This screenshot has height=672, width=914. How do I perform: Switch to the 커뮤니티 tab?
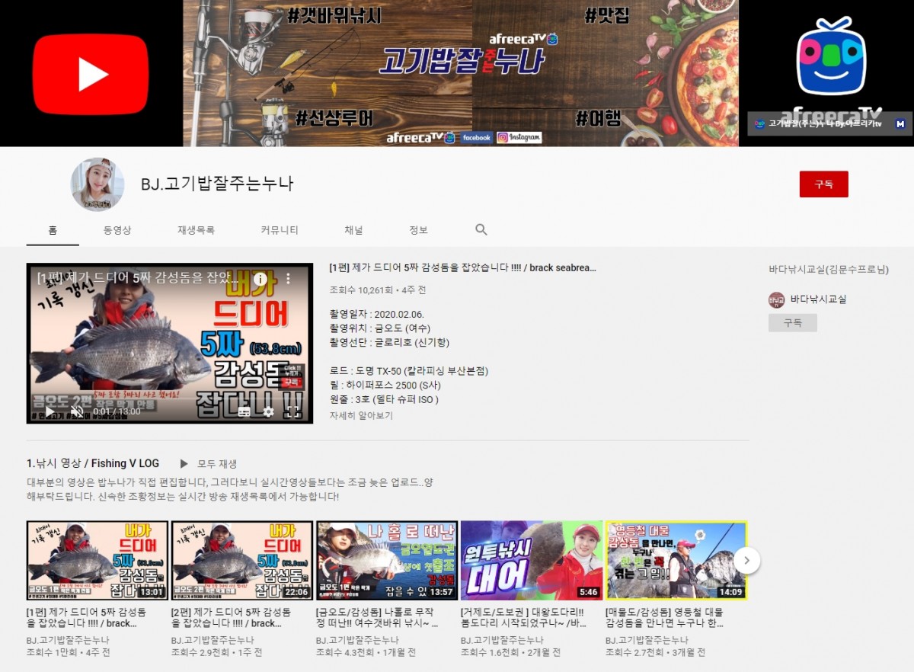[279, 230]
